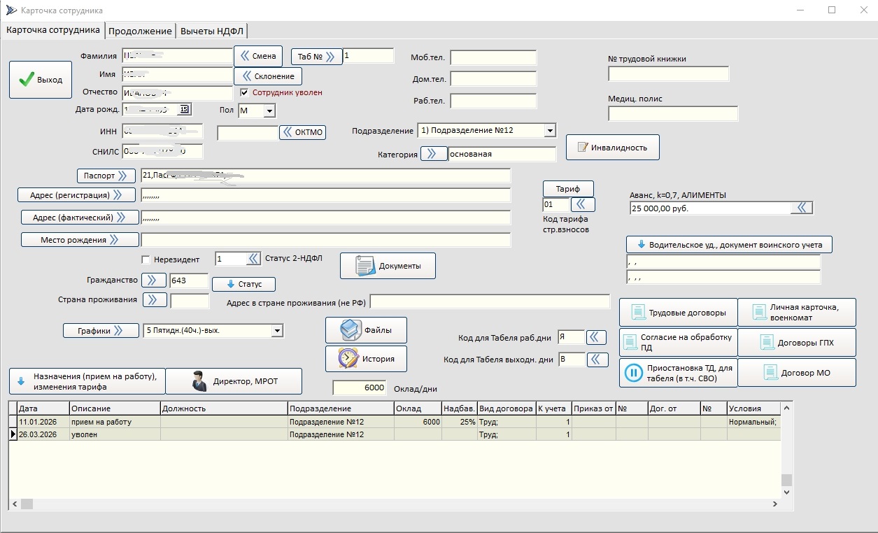
Task: Click the № трудовой книжки field
Action: [x=669, y=74]
